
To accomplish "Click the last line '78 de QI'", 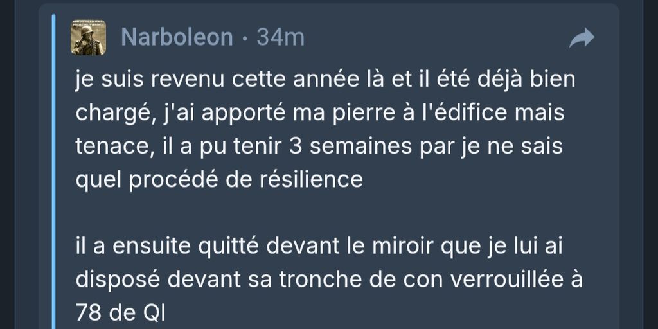I will coord(120,313).
